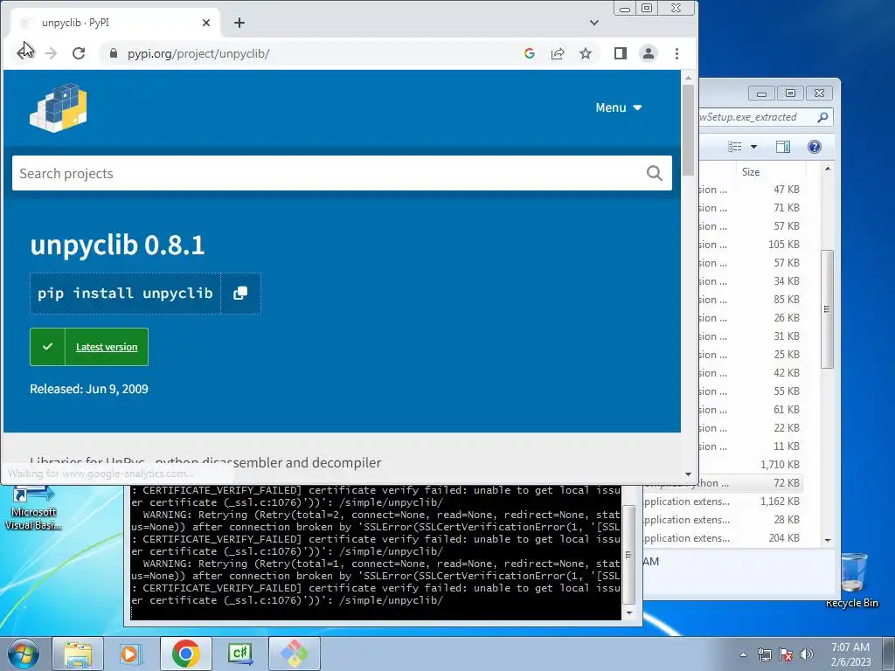Go back using Chrome's back arrow
The width and height of the screenshot is (895, 671).
coord(24,53)
